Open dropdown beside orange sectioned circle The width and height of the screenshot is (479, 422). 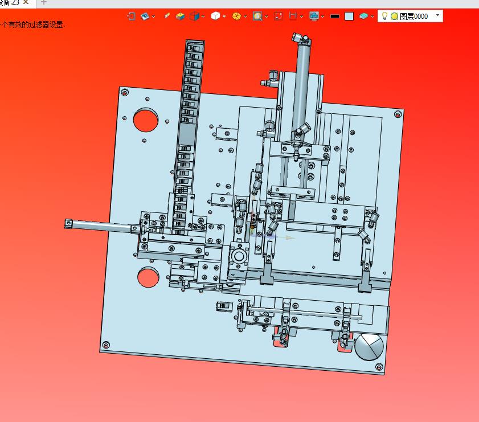[x=245, y=17]
